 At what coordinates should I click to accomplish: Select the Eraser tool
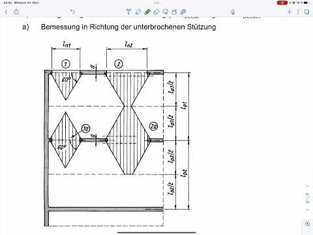tap(156, 12)
